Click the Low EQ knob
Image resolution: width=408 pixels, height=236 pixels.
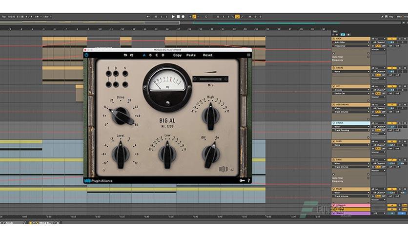167,155
